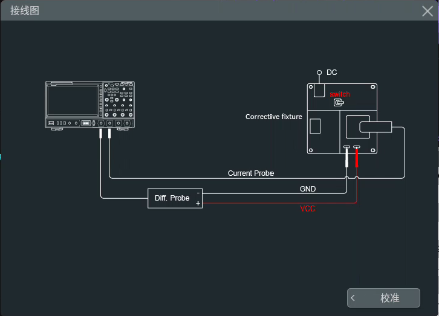Screen dimensions: 439x316
Task: Click the DC terminal circle symbol
Action: click(319, 73)
